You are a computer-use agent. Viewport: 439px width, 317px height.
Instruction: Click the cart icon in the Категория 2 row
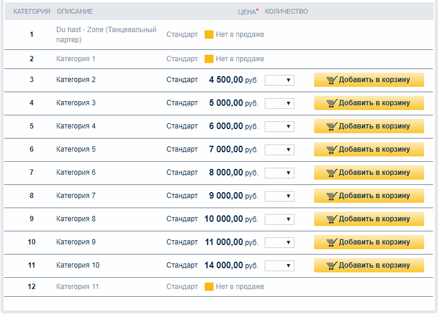tap(332, 80)
